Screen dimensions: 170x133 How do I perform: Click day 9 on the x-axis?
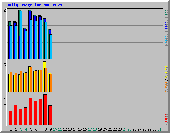51,129
